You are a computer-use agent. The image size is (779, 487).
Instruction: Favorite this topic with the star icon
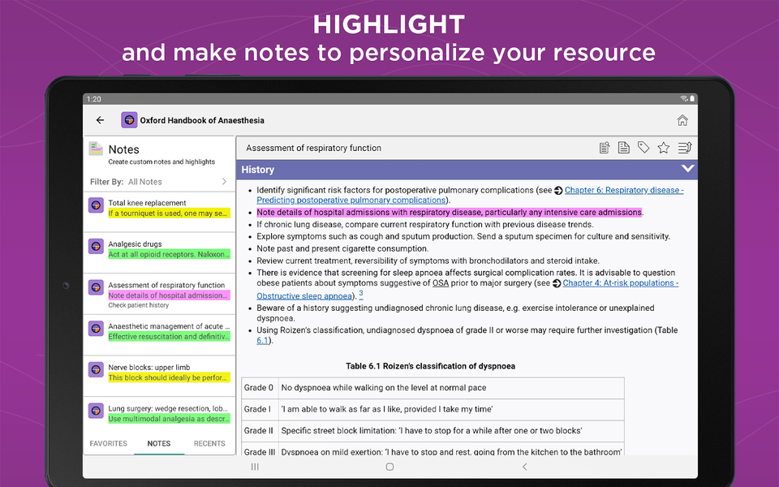[x=663, y=148]
